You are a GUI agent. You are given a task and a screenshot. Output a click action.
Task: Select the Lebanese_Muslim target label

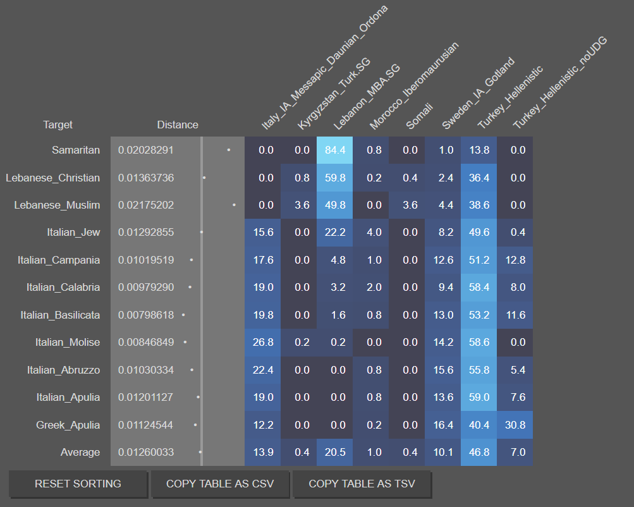pos(57,205)
